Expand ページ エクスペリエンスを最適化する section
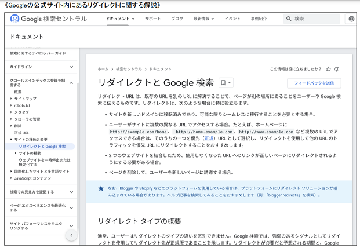This screenshot has height=248, width=360. pyautogui.click(x=71, y=208)
